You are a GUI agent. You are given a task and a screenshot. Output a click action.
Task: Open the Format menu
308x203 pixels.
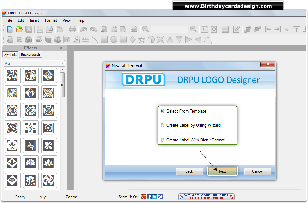51,20
